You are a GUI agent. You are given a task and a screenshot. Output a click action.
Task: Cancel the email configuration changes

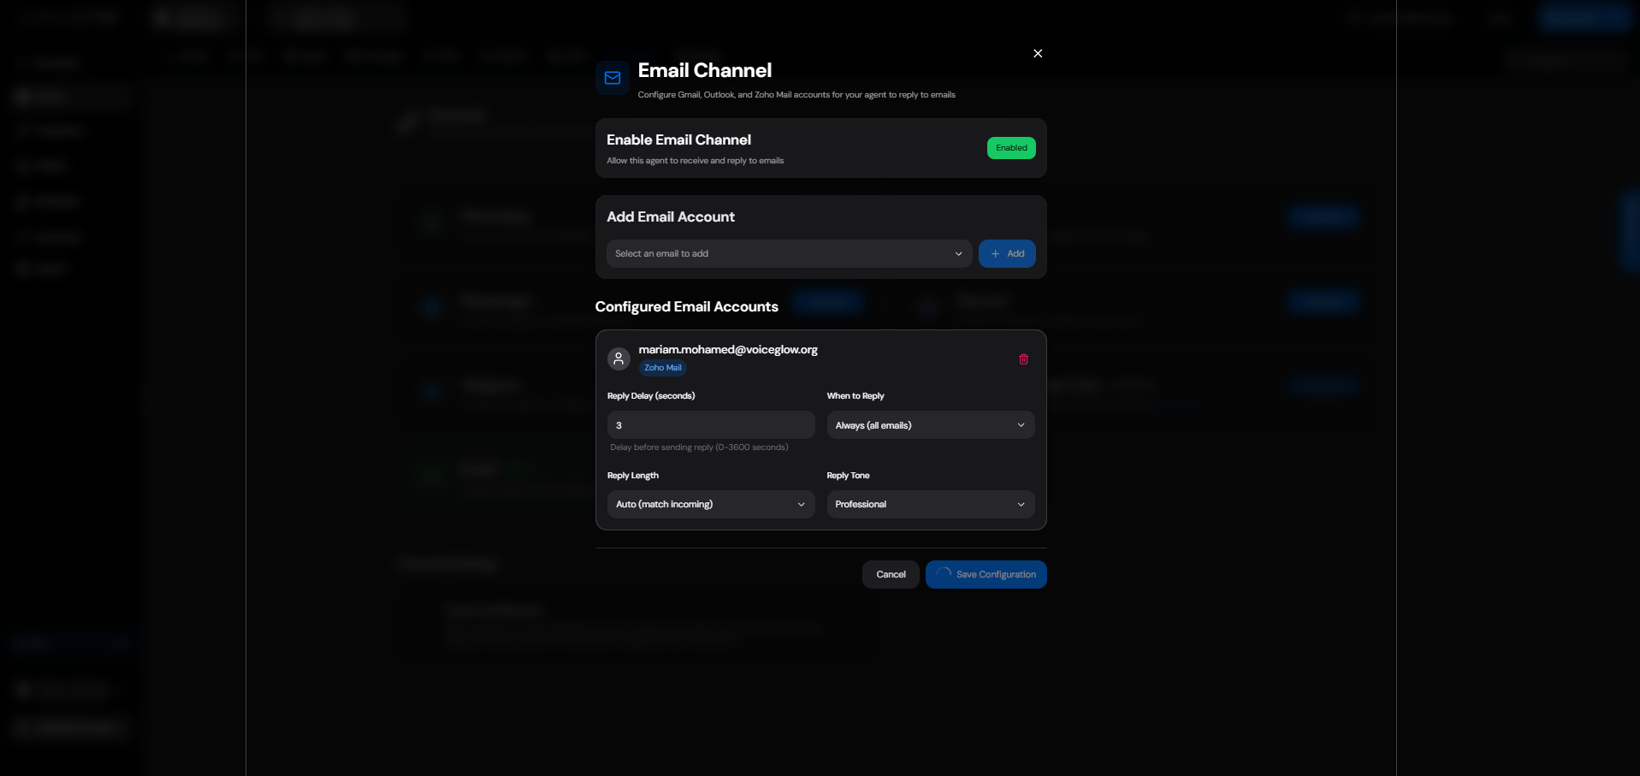click(891, 575)
